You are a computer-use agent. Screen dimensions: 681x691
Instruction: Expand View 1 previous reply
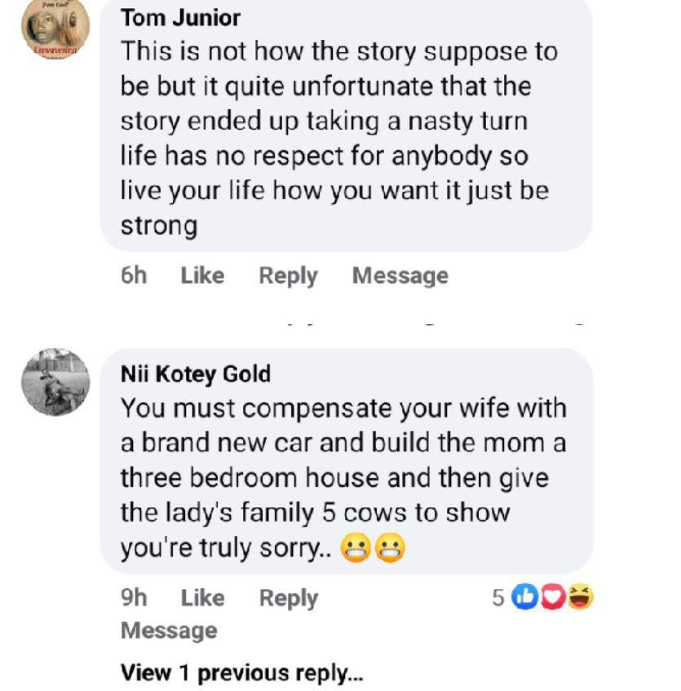click(241, 673)
